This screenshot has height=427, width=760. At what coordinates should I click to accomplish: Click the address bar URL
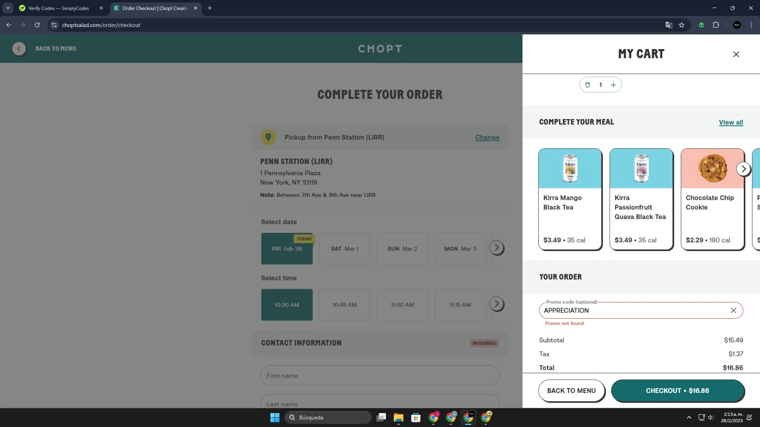click(x=101, y=25)
